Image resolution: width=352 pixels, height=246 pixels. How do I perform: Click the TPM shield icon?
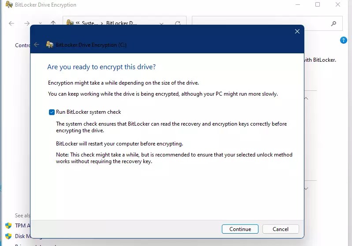point(8,225)
